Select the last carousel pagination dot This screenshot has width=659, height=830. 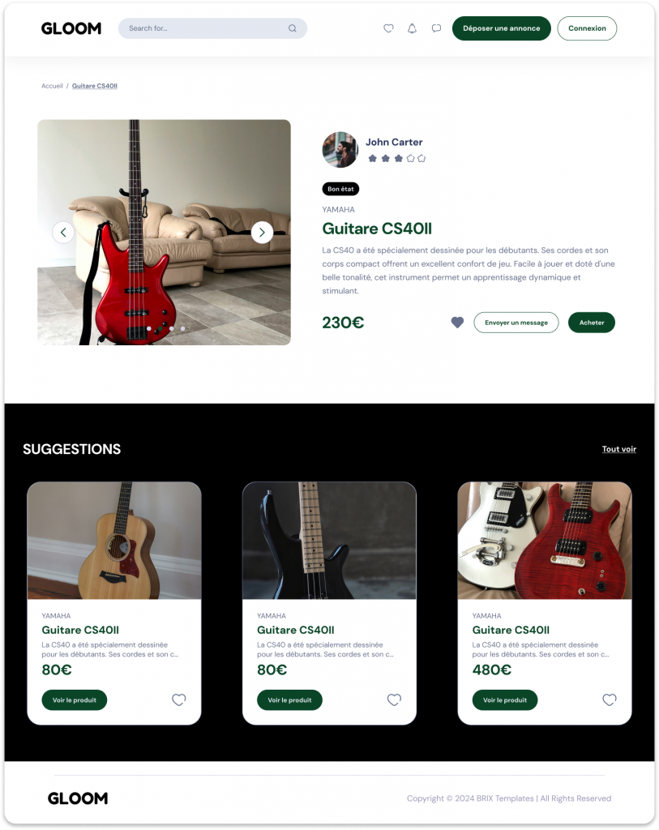tap(182, 329)
